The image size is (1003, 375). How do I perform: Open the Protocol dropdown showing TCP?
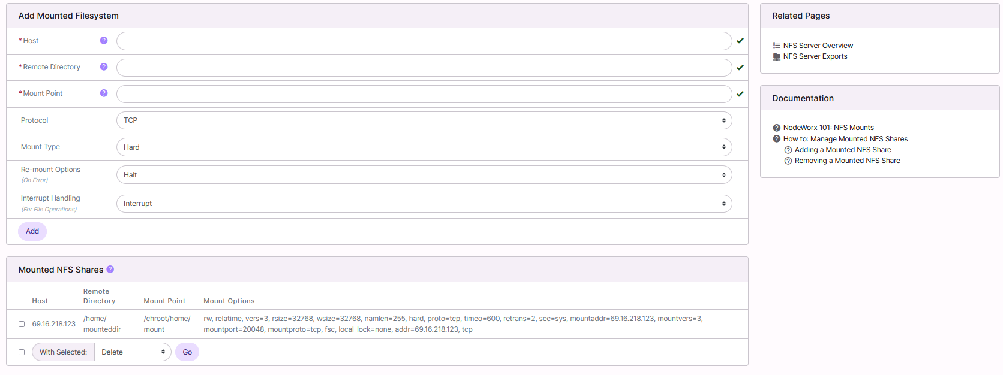click(424, 120)
